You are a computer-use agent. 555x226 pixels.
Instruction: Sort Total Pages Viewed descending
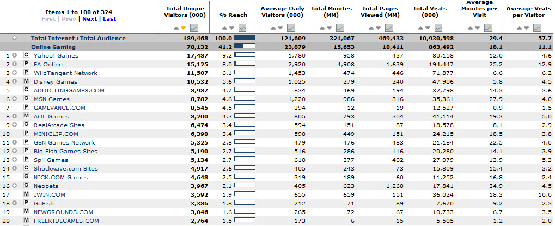coord(378,28)
